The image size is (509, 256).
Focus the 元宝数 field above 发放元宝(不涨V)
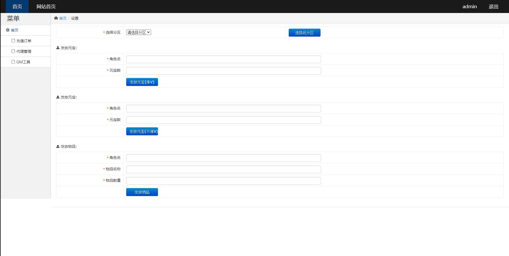point(223,120)
